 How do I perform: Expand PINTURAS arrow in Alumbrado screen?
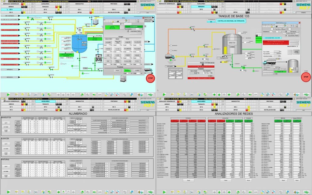pos(136,101)
